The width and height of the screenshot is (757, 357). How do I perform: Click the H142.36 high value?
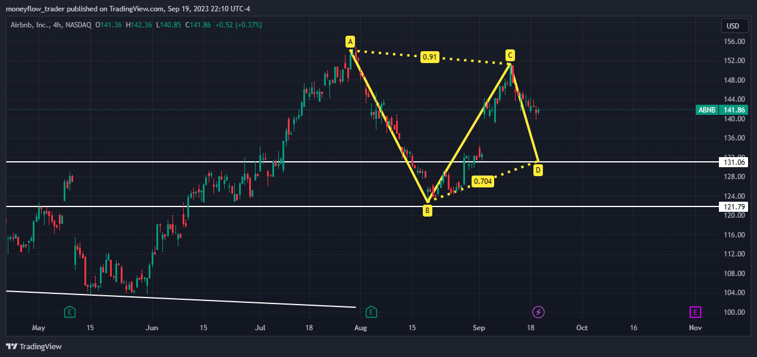click(x=139, y=25)
